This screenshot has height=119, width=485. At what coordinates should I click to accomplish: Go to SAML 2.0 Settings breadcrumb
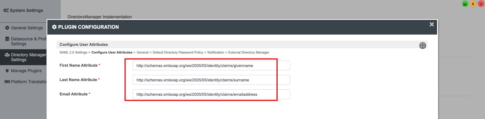pos(73,52)
